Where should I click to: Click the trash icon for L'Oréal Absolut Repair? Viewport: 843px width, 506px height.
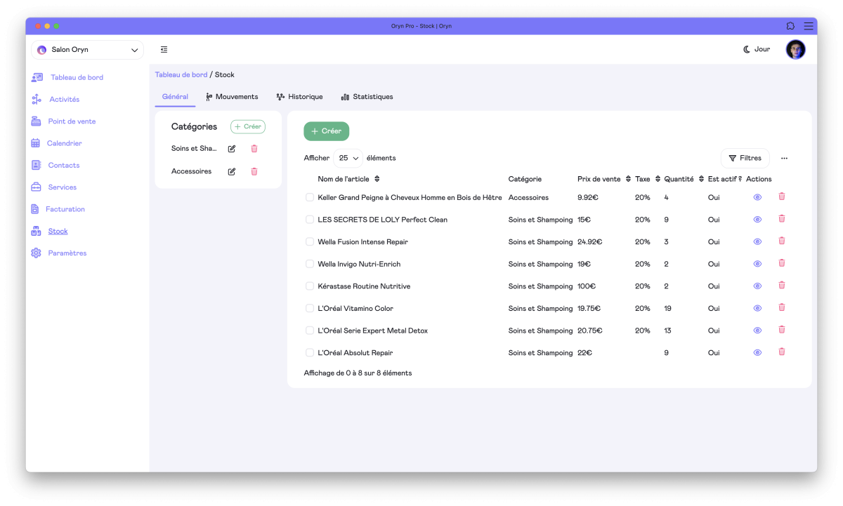[x=781, y=352]
